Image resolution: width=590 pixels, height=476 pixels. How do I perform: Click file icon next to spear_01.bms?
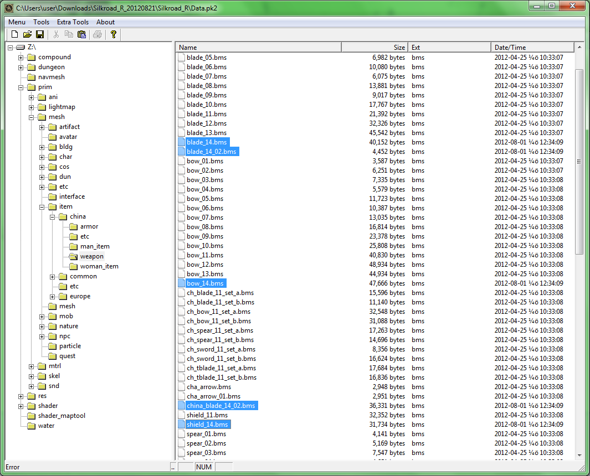pyautogui.click(x=182, y=434)
